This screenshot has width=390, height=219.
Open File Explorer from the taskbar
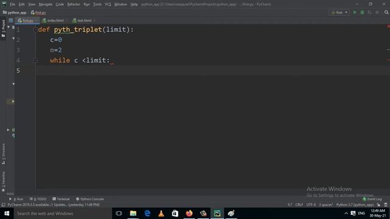point(133,214)
